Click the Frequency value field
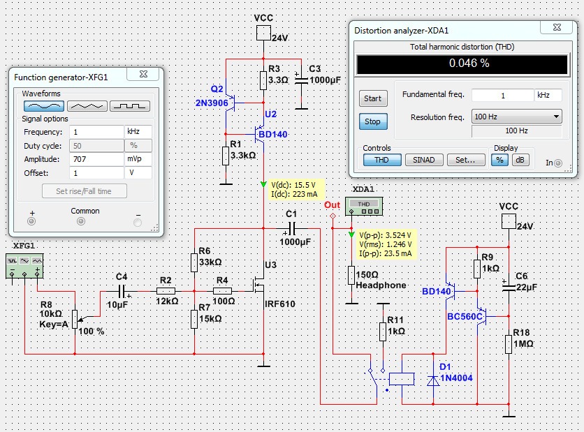The width and height of the screenshot is (584, 432). click(96, 132)
